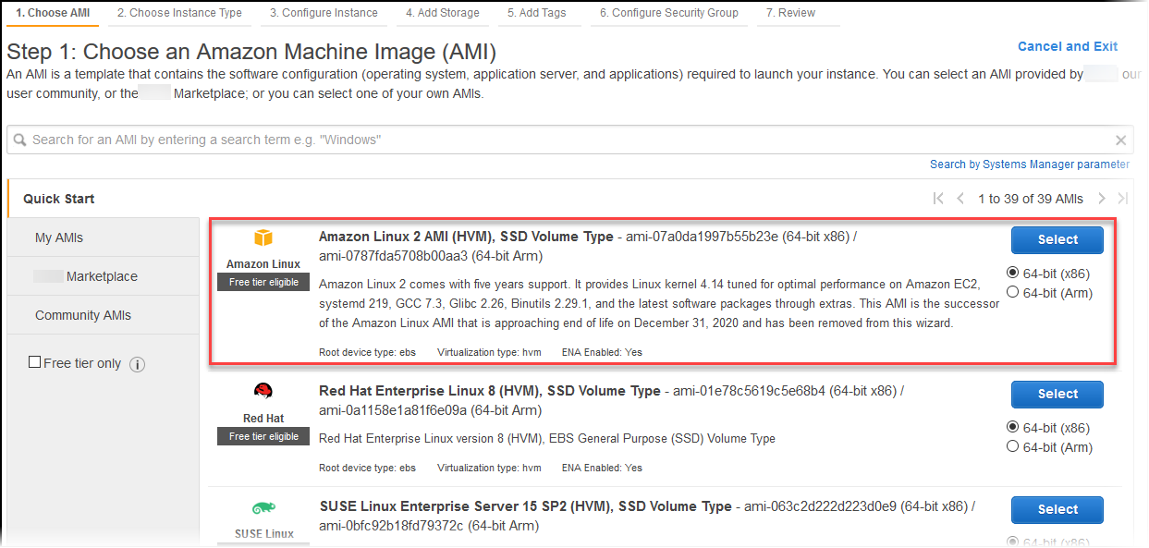The width and height of the screenshot is (1149, 548).
Task: Click the search magnifier icon
Action: pyautogui.click(x=20, y=140)
